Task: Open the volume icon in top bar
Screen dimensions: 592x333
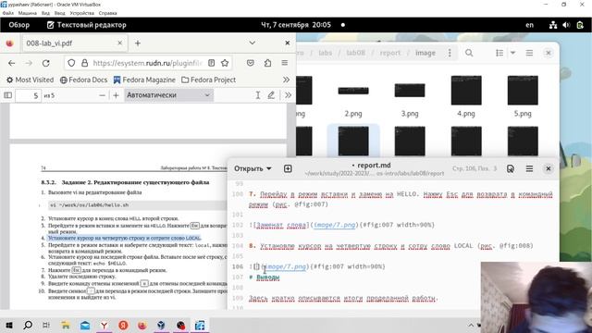Action: click(566, 25)
